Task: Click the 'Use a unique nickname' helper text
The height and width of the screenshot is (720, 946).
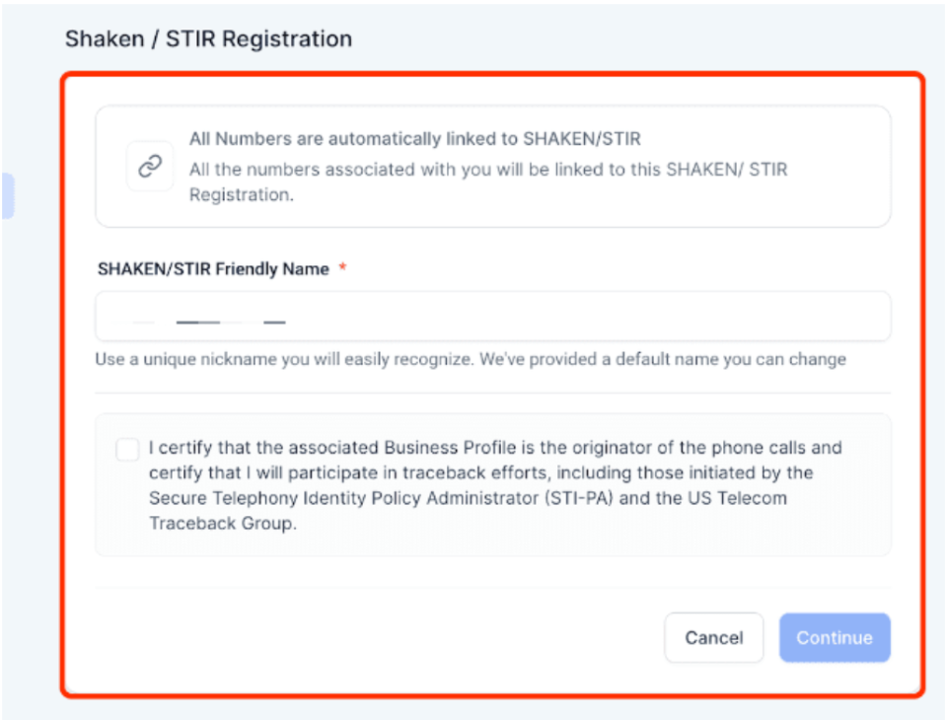Action: pyautogui.click(x=284, y=359)
